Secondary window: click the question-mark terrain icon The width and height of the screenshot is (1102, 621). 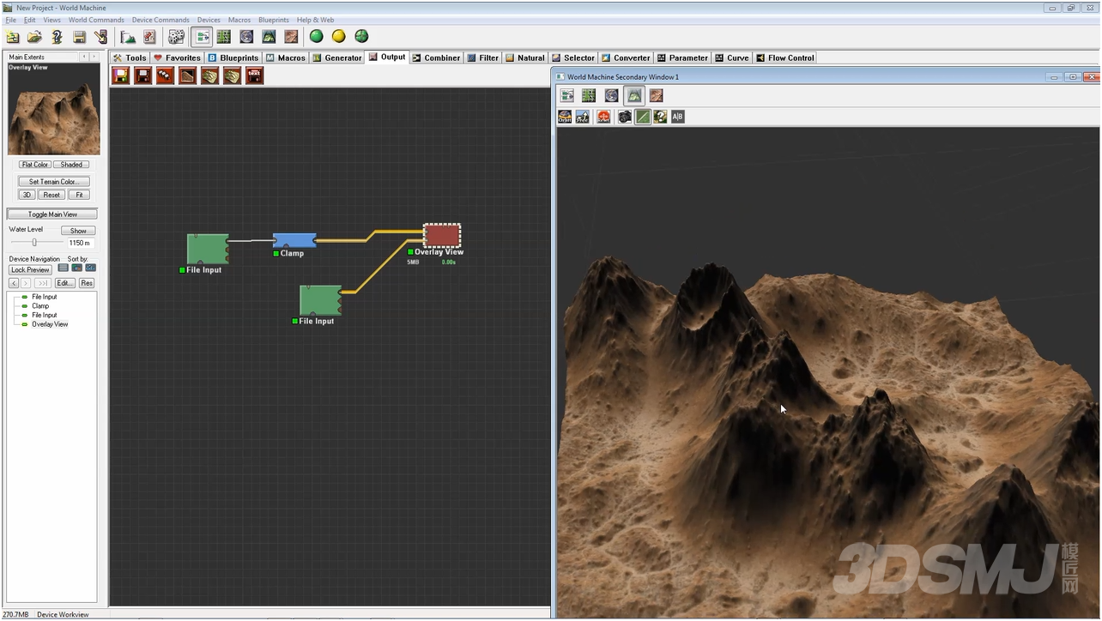[660, 117]
